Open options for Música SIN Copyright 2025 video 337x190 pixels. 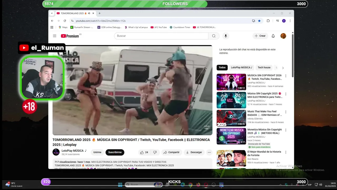click(286, 94)
